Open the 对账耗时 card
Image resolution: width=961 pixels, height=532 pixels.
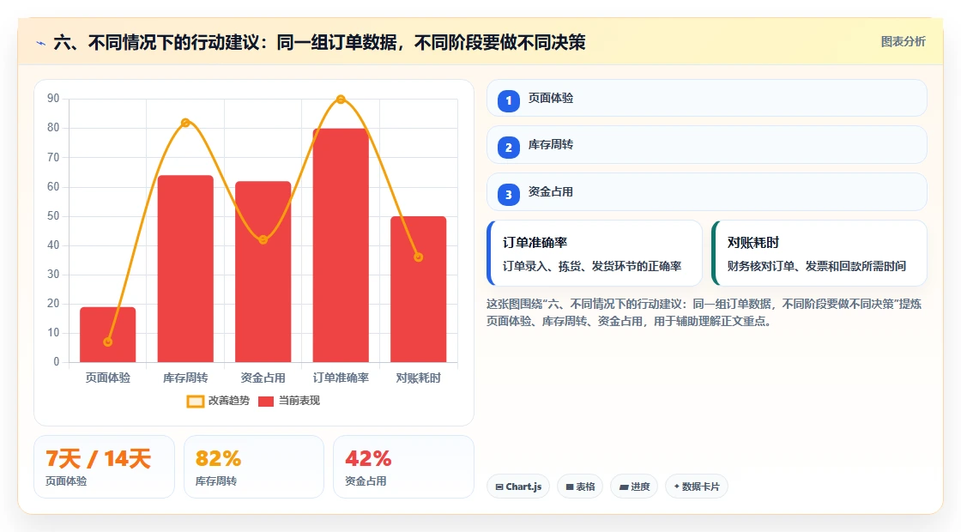coord(819,253)
